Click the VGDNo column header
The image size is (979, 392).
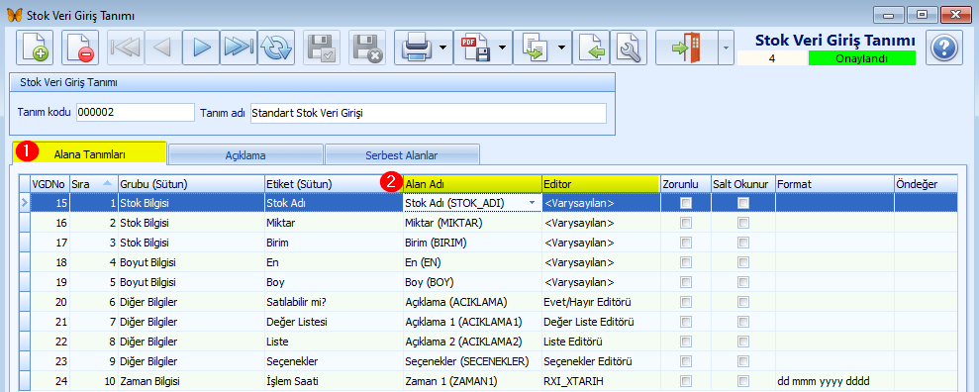point(49,184)
